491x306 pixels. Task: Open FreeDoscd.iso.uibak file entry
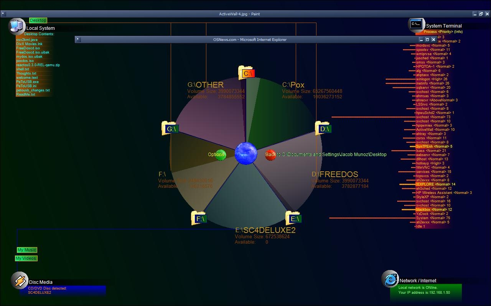click(33, 52)
